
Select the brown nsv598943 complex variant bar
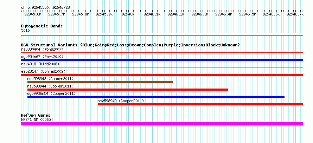[100, 82]
